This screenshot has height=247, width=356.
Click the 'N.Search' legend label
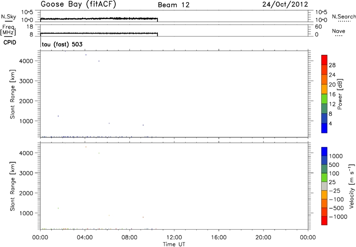click(344, 16)
